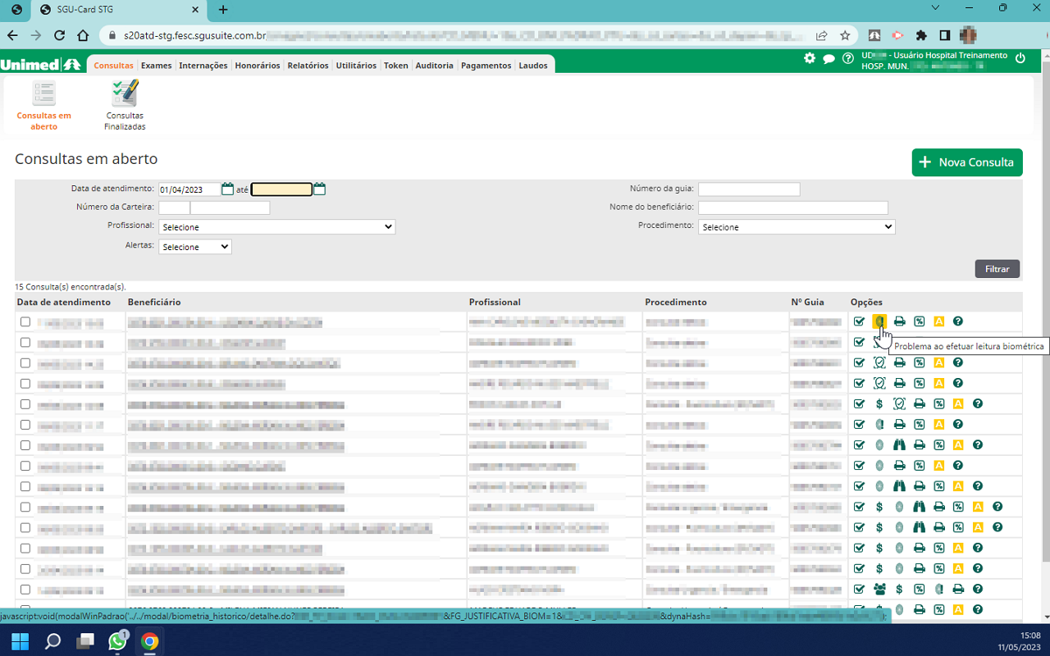The width and height of the screenshot is (1050, 656).
Task: Click the Nova Consulta button
Action: pyautogui.click(x=967, y=162)
